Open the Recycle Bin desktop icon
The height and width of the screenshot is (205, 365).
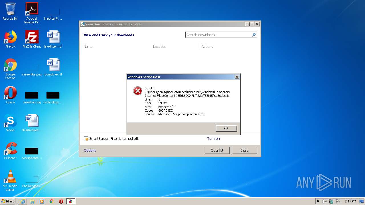point(10,11)
